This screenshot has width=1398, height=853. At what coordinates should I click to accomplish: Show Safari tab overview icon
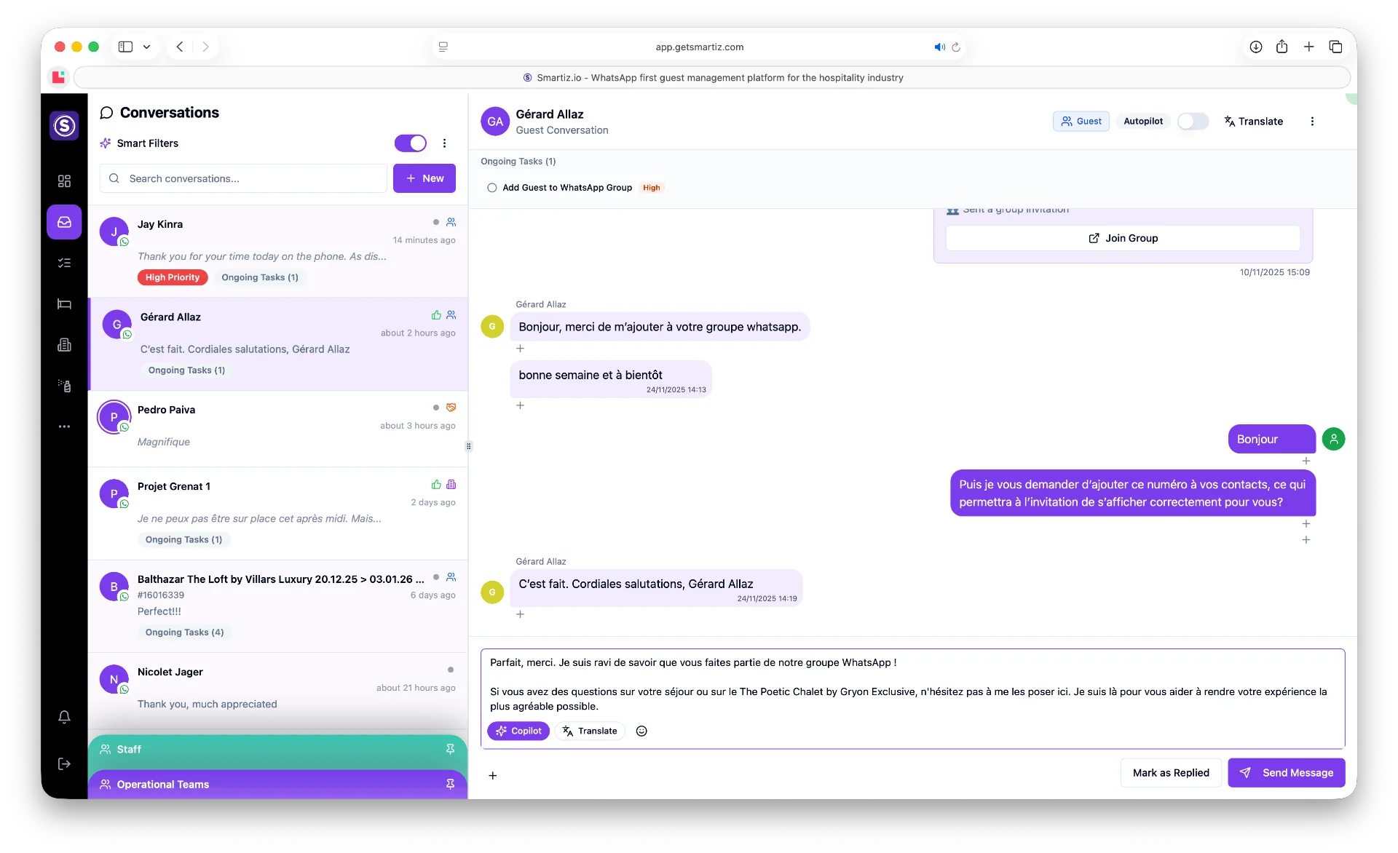(1335, 47)
